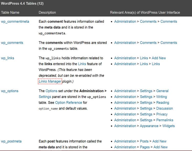
Task: Click Administration link before Pages > Add New
Action: point(125,147)
